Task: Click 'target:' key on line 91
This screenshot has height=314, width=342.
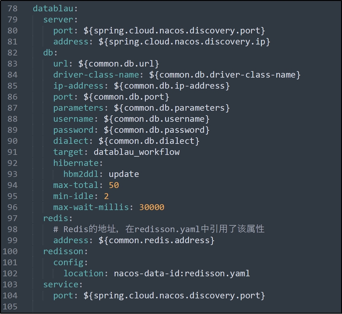Action: pos(70,152)
